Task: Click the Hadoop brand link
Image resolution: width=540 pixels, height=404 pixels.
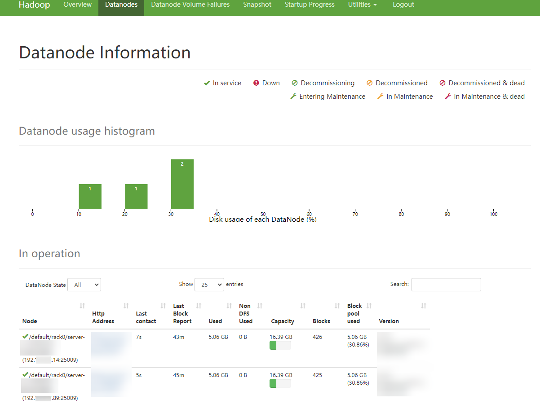Action: [x=34, y=4]
